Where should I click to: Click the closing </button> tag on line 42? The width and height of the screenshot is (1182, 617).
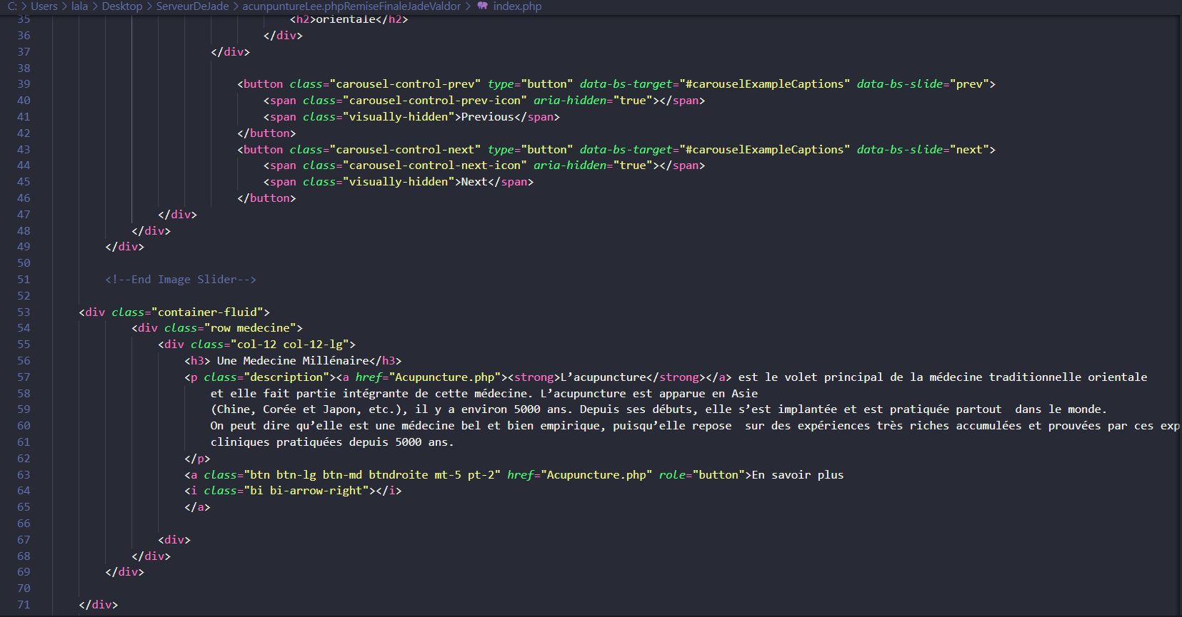pos(266,133)
